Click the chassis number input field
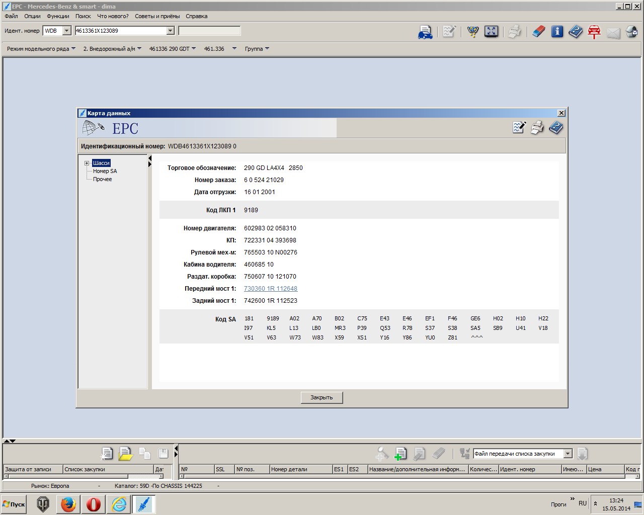 [121, 31]
